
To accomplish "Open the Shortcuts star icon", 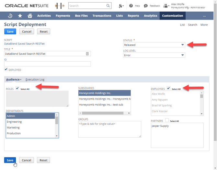I will pos(20,16).
